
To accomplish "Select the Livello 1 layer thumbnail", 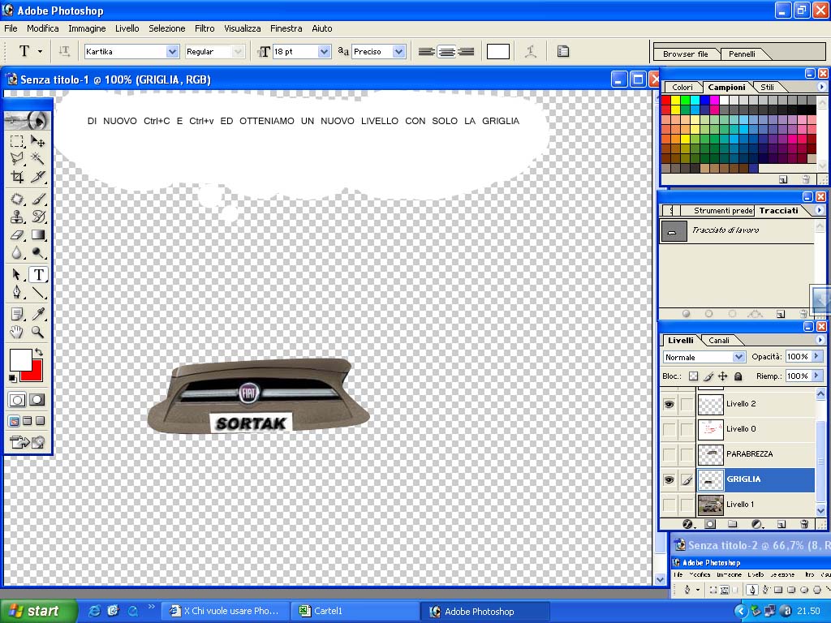I will click(711, 505).
